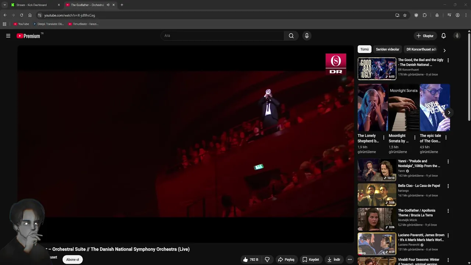471x265 pixels.
Task: Dislike the video with thumbs down
Action: [267, 259]
